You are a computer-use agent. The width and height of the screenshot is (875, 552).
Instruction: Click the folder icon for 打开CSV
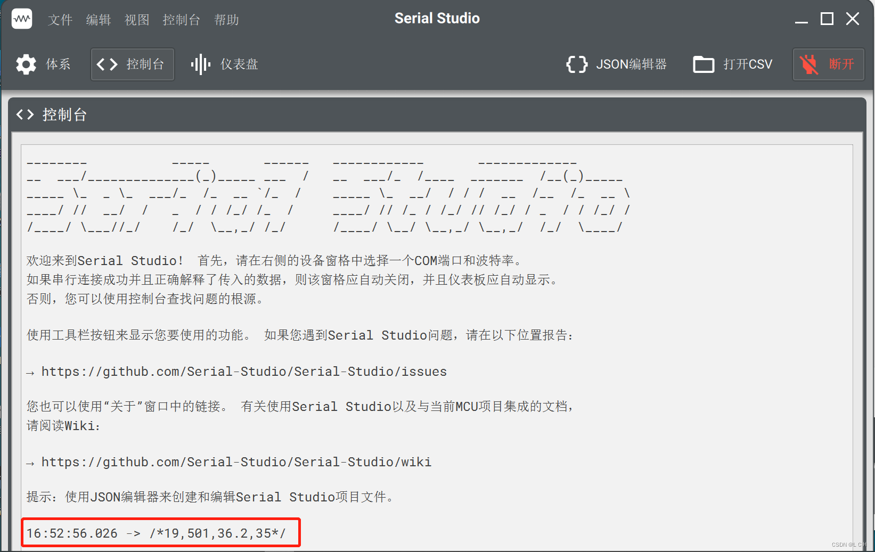(704, 64)
